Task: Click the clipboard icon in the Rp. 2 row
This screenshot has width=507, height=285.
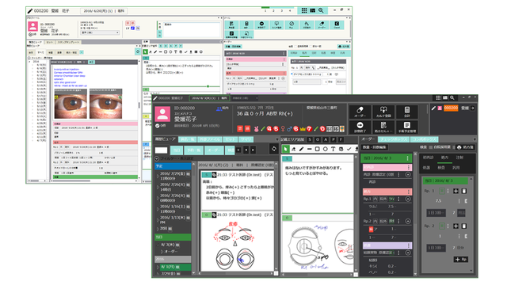Action: pos(464,226)
